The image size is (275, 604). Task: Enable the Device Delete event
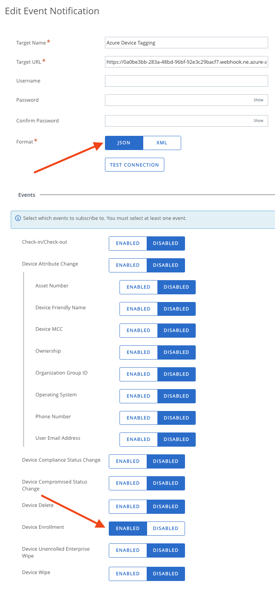click(x=128, y=507)
